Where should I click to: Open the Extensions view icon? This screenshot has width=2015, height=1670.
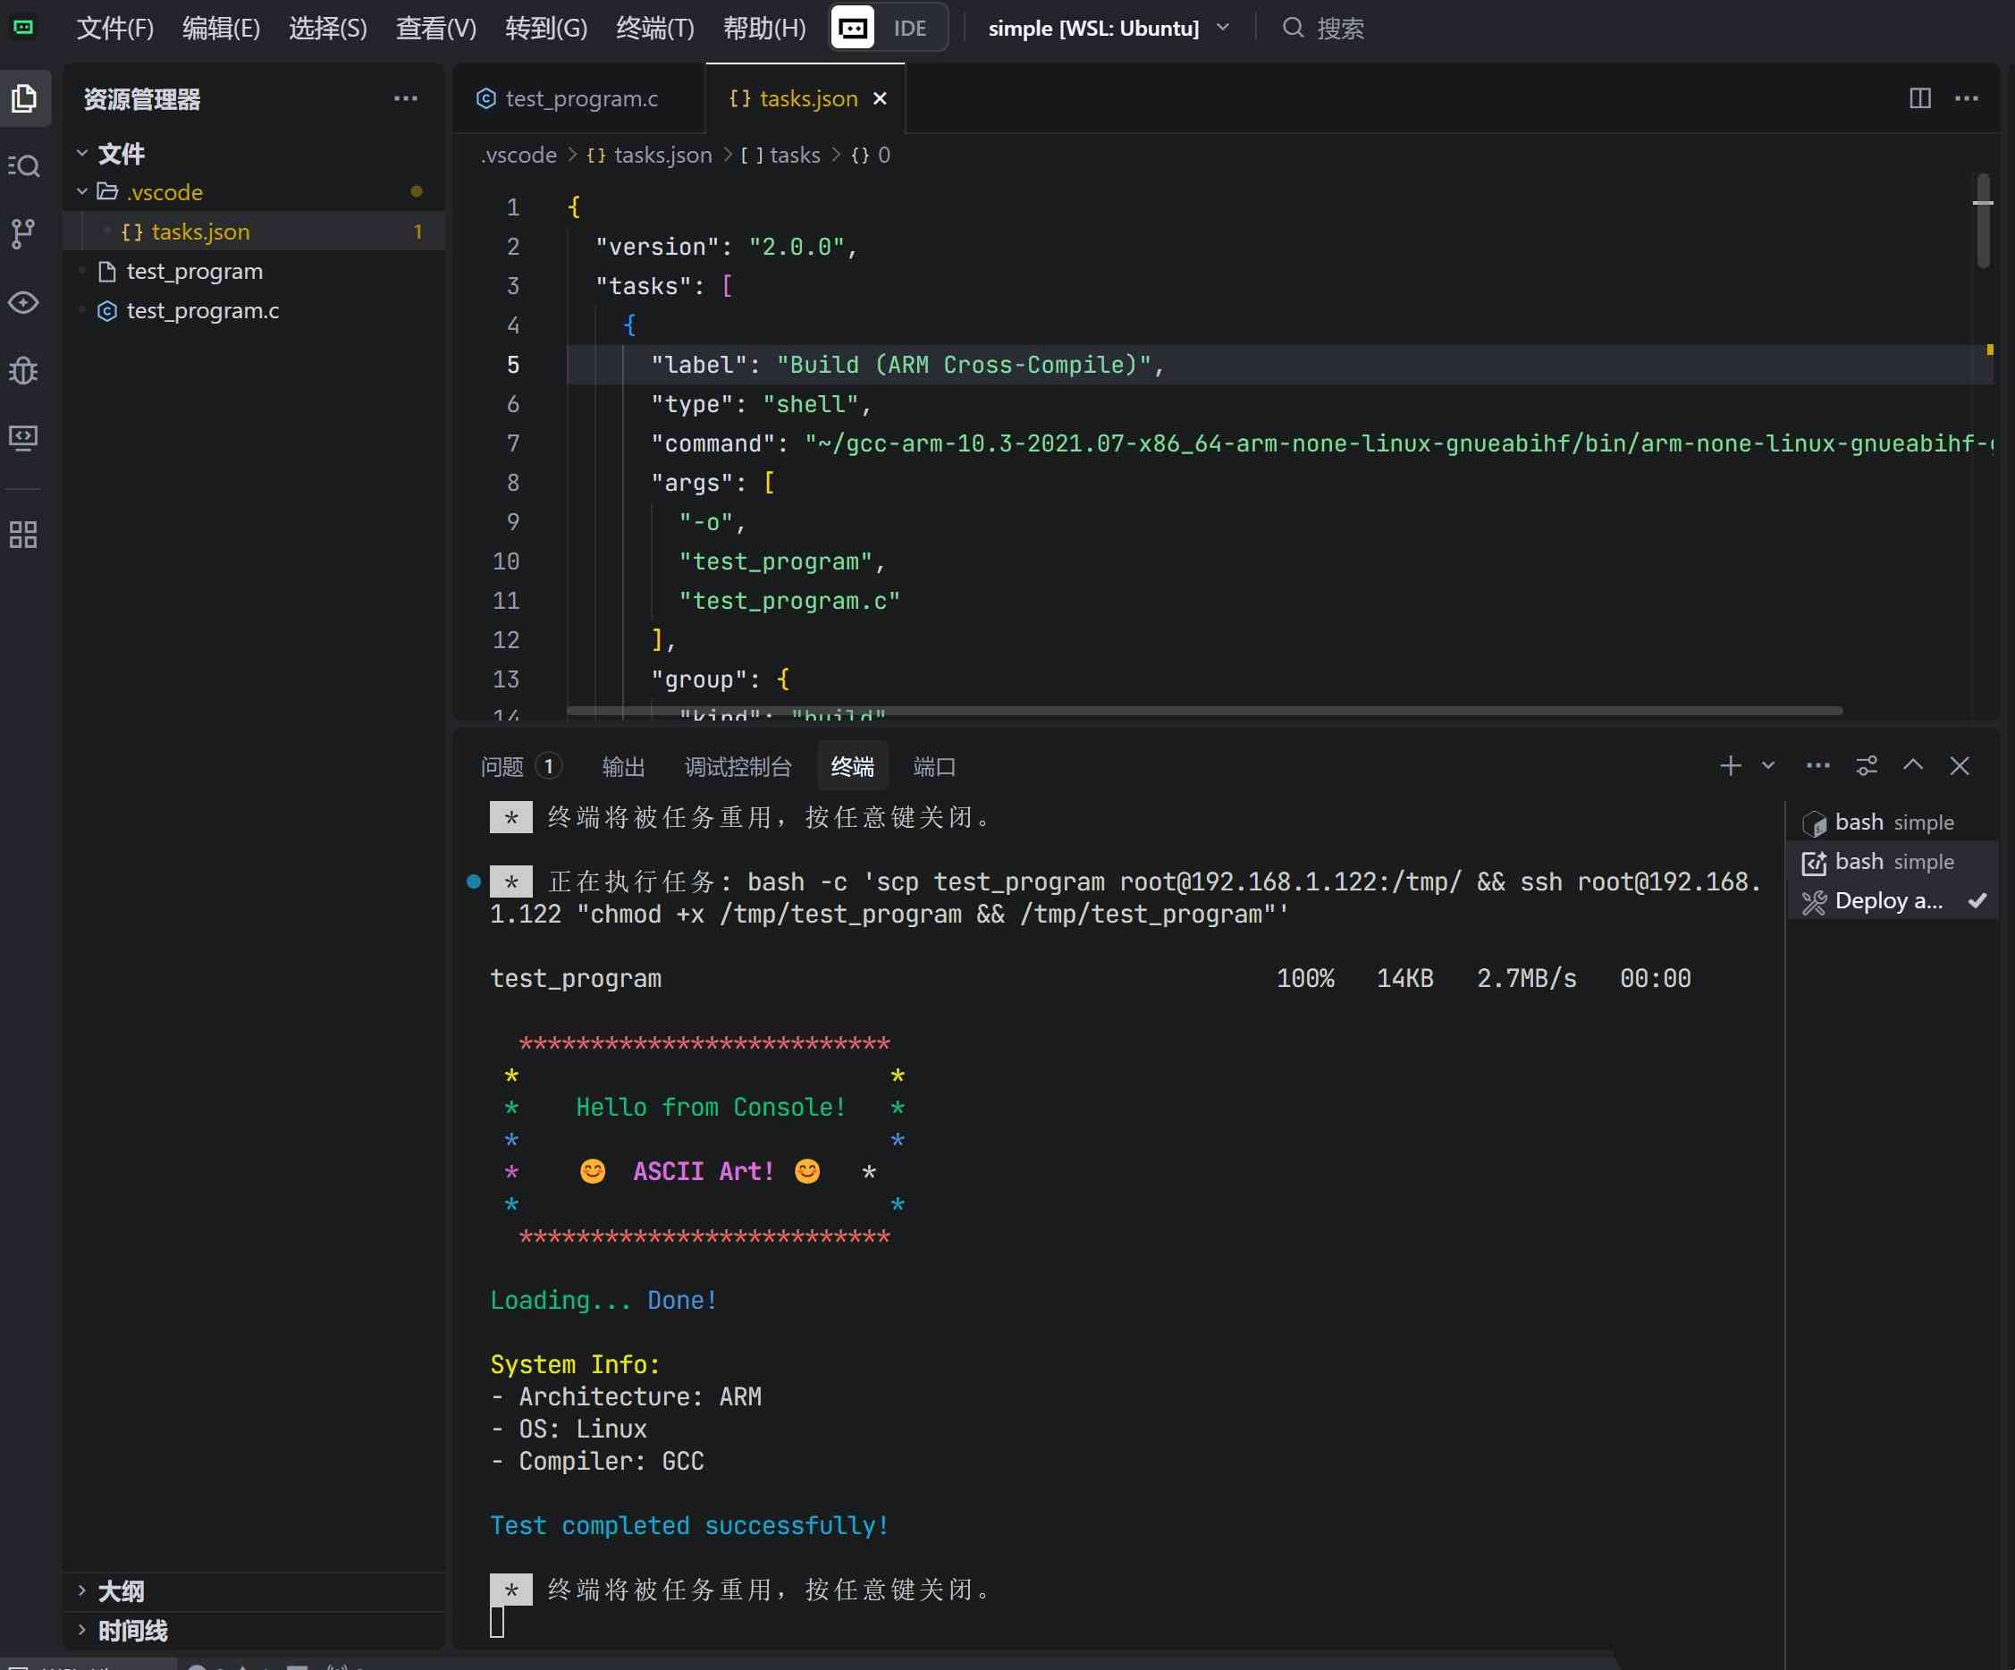tap(24, 535)
